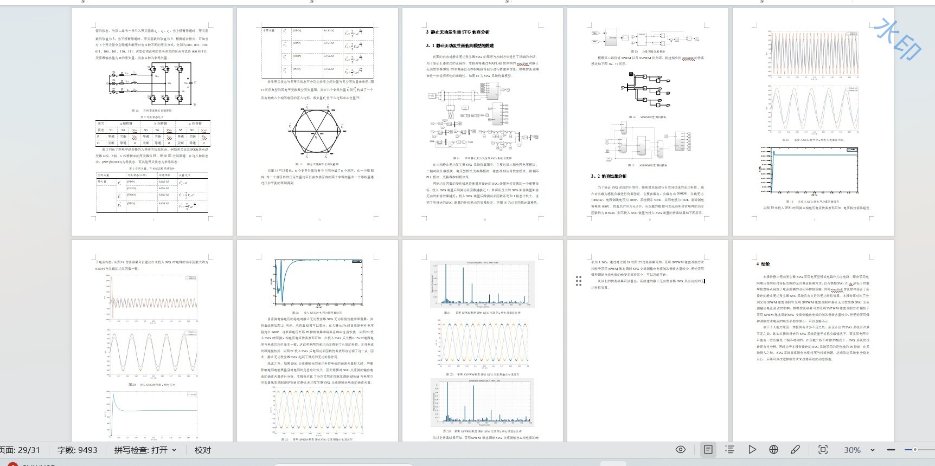Click the fit-page zoom icon
Screen dimensions: 935x466
click(823, 450)
